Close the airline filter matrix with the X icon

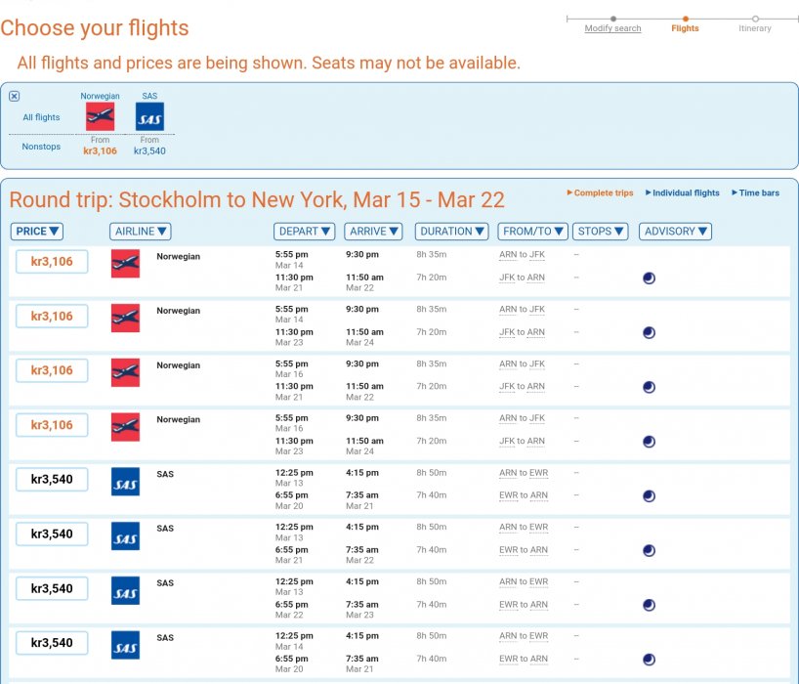pyautogui.click(x=14, y=96)
